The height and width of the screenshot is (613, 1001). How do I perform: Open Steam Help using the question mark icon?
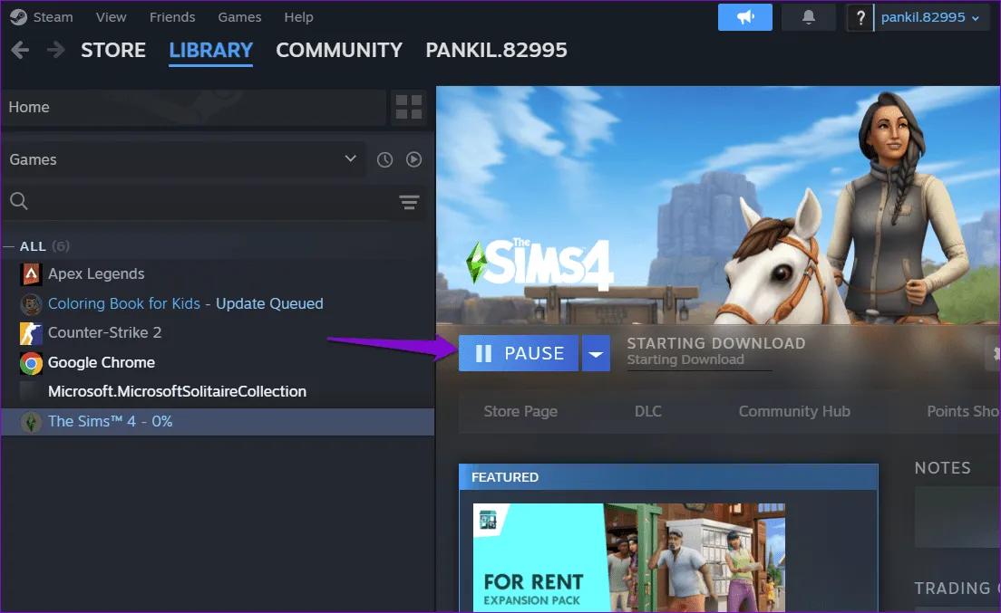tap(860, 17)
